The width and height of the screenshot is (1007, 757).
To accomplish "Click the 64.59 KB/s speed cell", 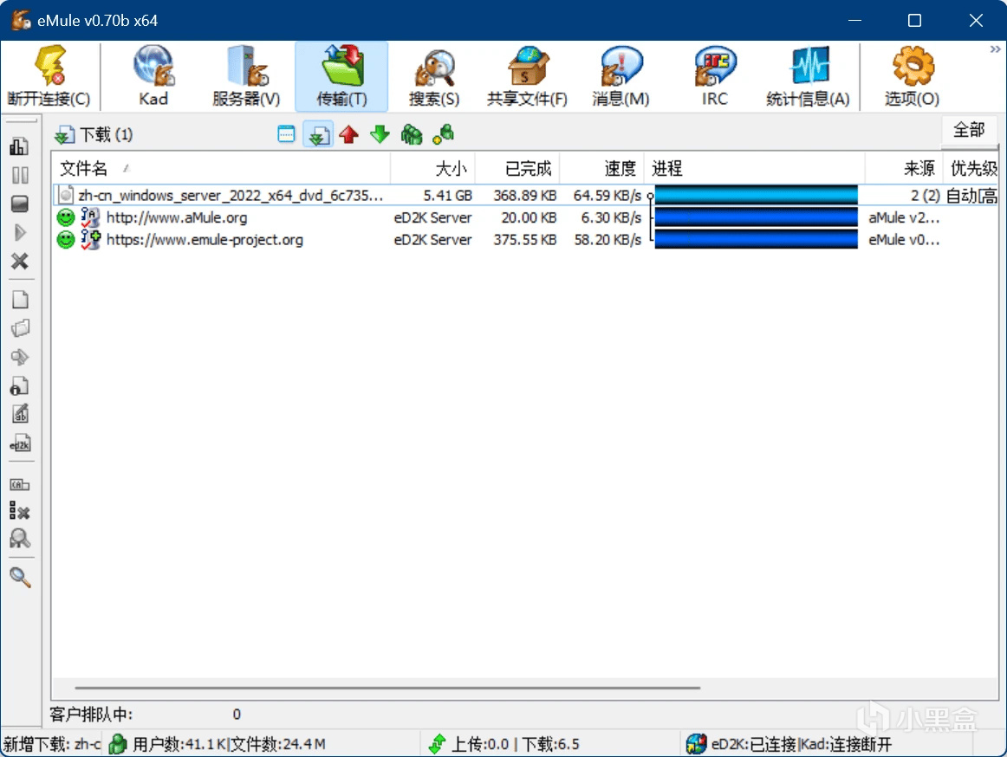I will pyautogui.click(x=607, y=195).
